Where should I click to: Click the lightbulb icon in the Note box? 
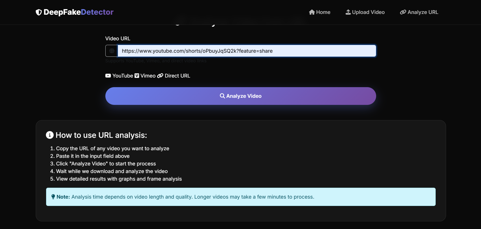[53, 197]
